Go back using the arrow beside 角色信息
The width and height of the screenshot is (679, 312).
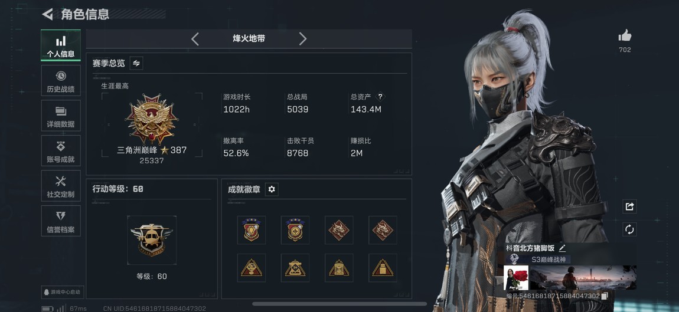click(47, 14)
